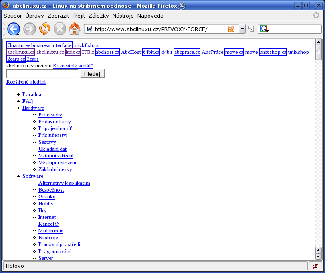Open the Programování link

click(x=55, y=251)
